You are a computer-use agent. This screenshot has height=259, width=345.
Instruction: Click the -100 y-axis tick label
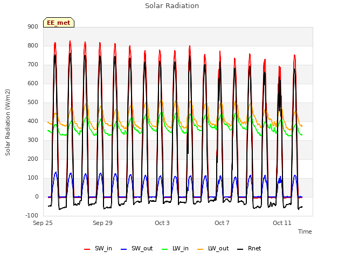pos(32,216)
